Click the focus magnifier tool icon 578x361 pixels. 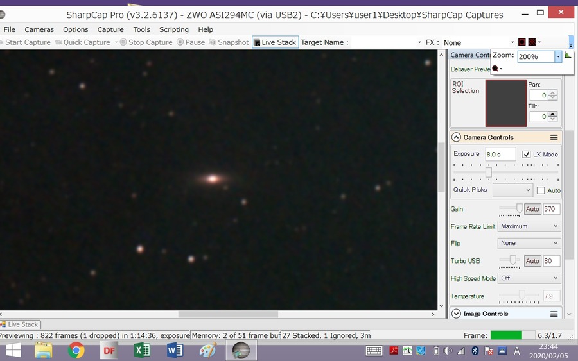pyautogui.click(x=495, y=69)
